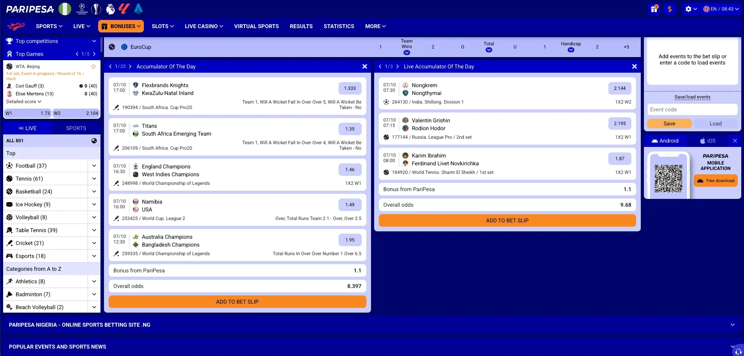Add Live Accumulator to bet slip
The width and height of the screenshot is (744, 356).
click(x=507, y=220)
